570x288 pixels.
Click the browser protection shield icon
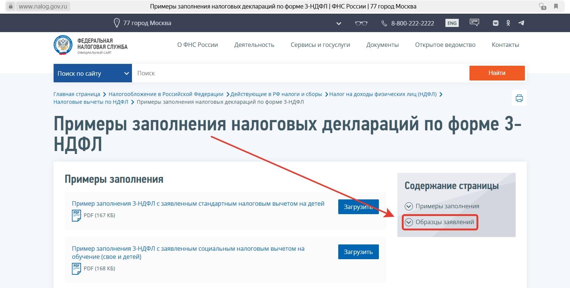pos(542,6)
